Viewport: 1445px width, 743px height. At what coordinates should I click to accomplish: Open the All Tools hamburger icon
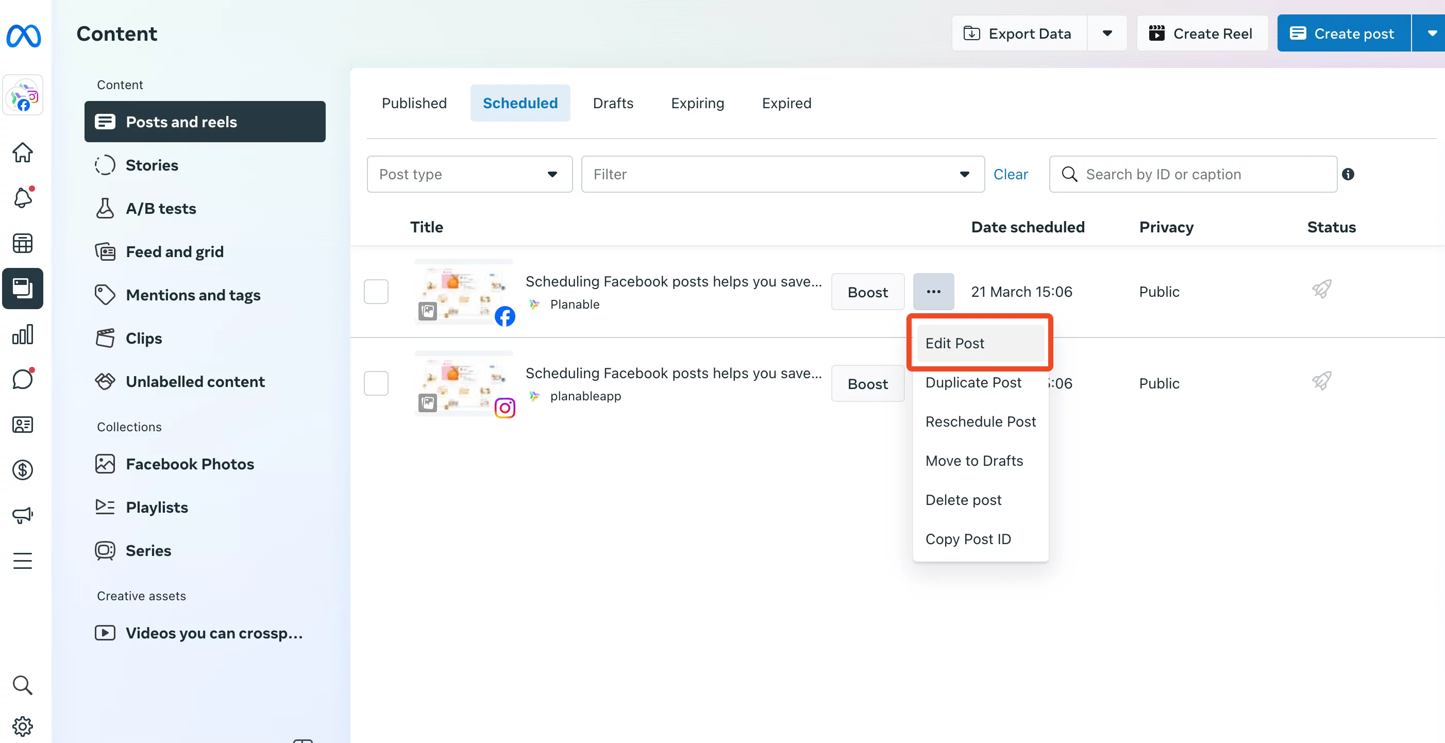tap(23, 560)
